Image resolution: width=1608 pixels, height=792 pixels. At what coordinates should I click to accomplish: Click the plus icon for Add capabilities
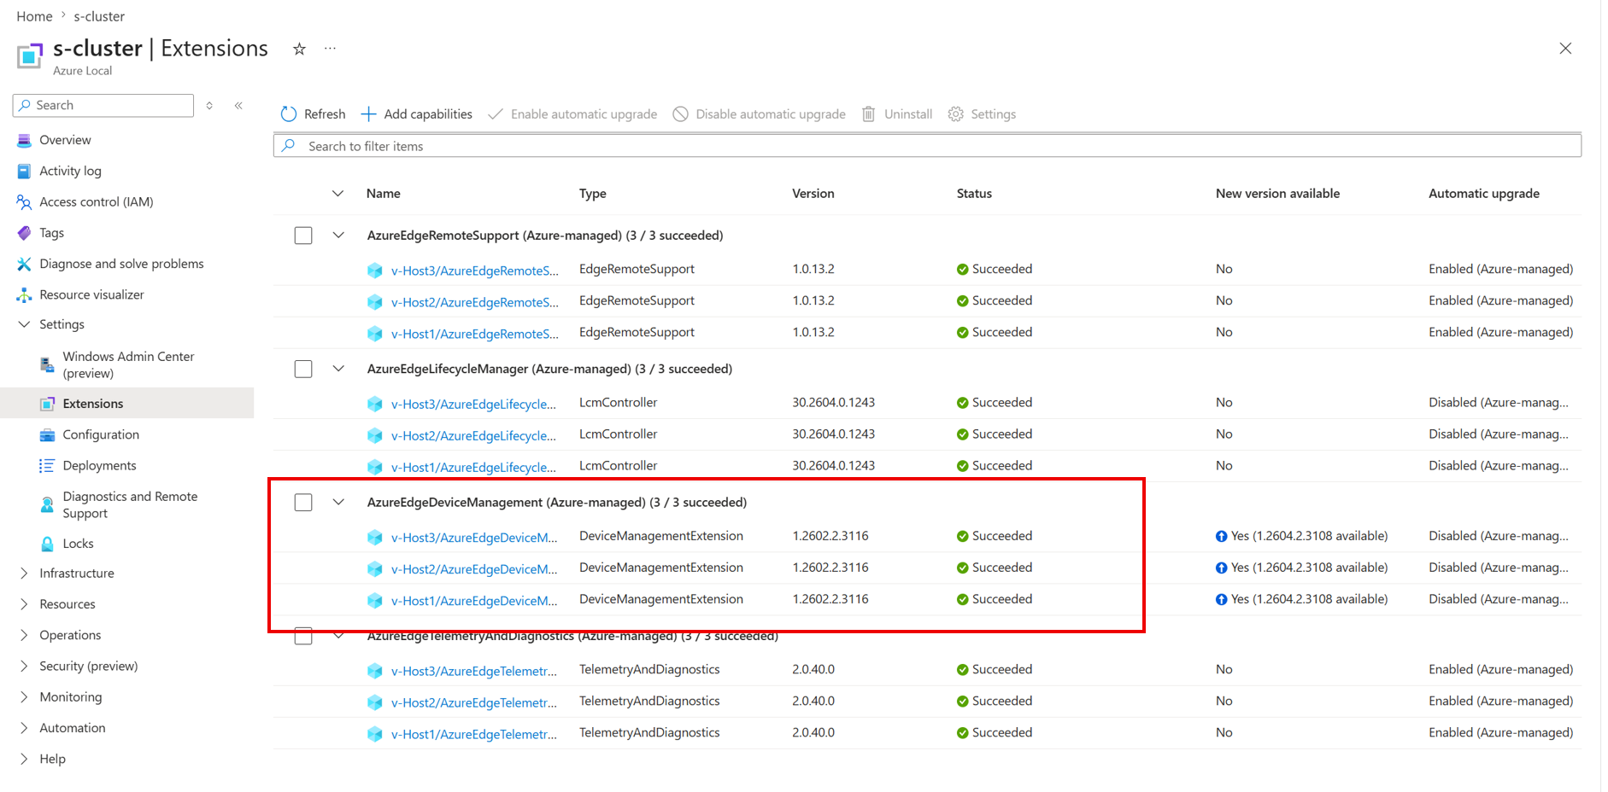(368, 114)
